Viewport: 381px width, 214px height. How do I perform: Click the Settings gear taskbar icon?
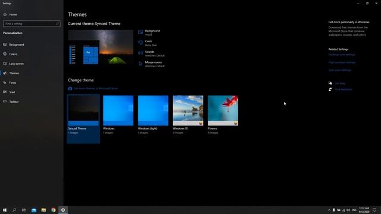pyautogui.click(x=63, y=210)
